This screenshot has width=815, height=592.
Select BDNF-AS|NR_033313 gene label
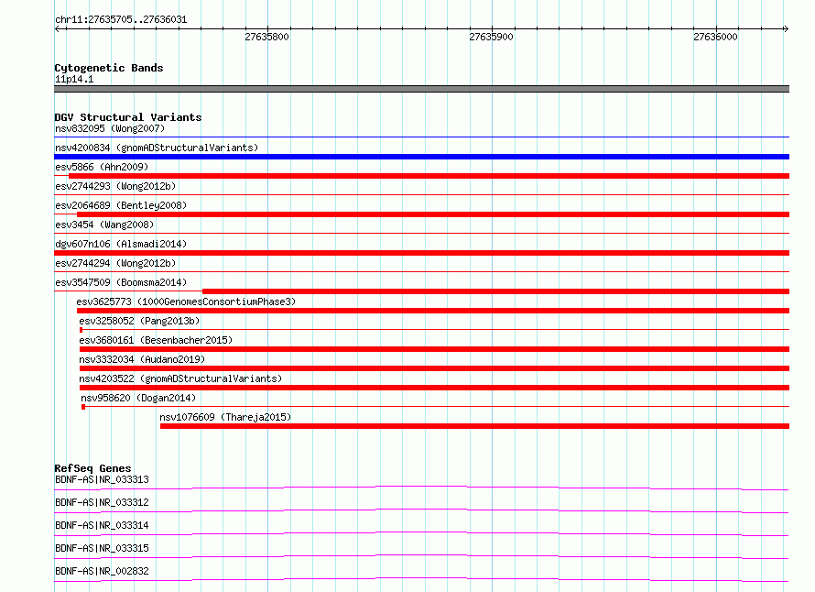pyautogui.click(x=102, y=479)
